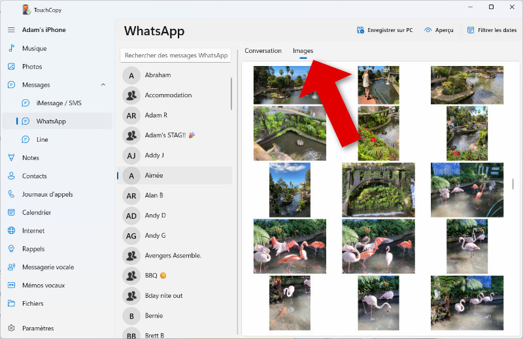This screenshot has height=339, width=523.
Task: Focus the Rechercher des messages WhatsApp field
Action: tap(176, 56)
